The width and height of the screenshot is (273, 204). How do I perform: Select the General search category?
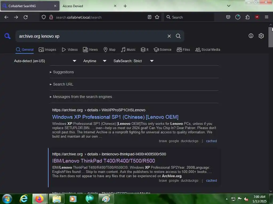click(x=25, y=50)
